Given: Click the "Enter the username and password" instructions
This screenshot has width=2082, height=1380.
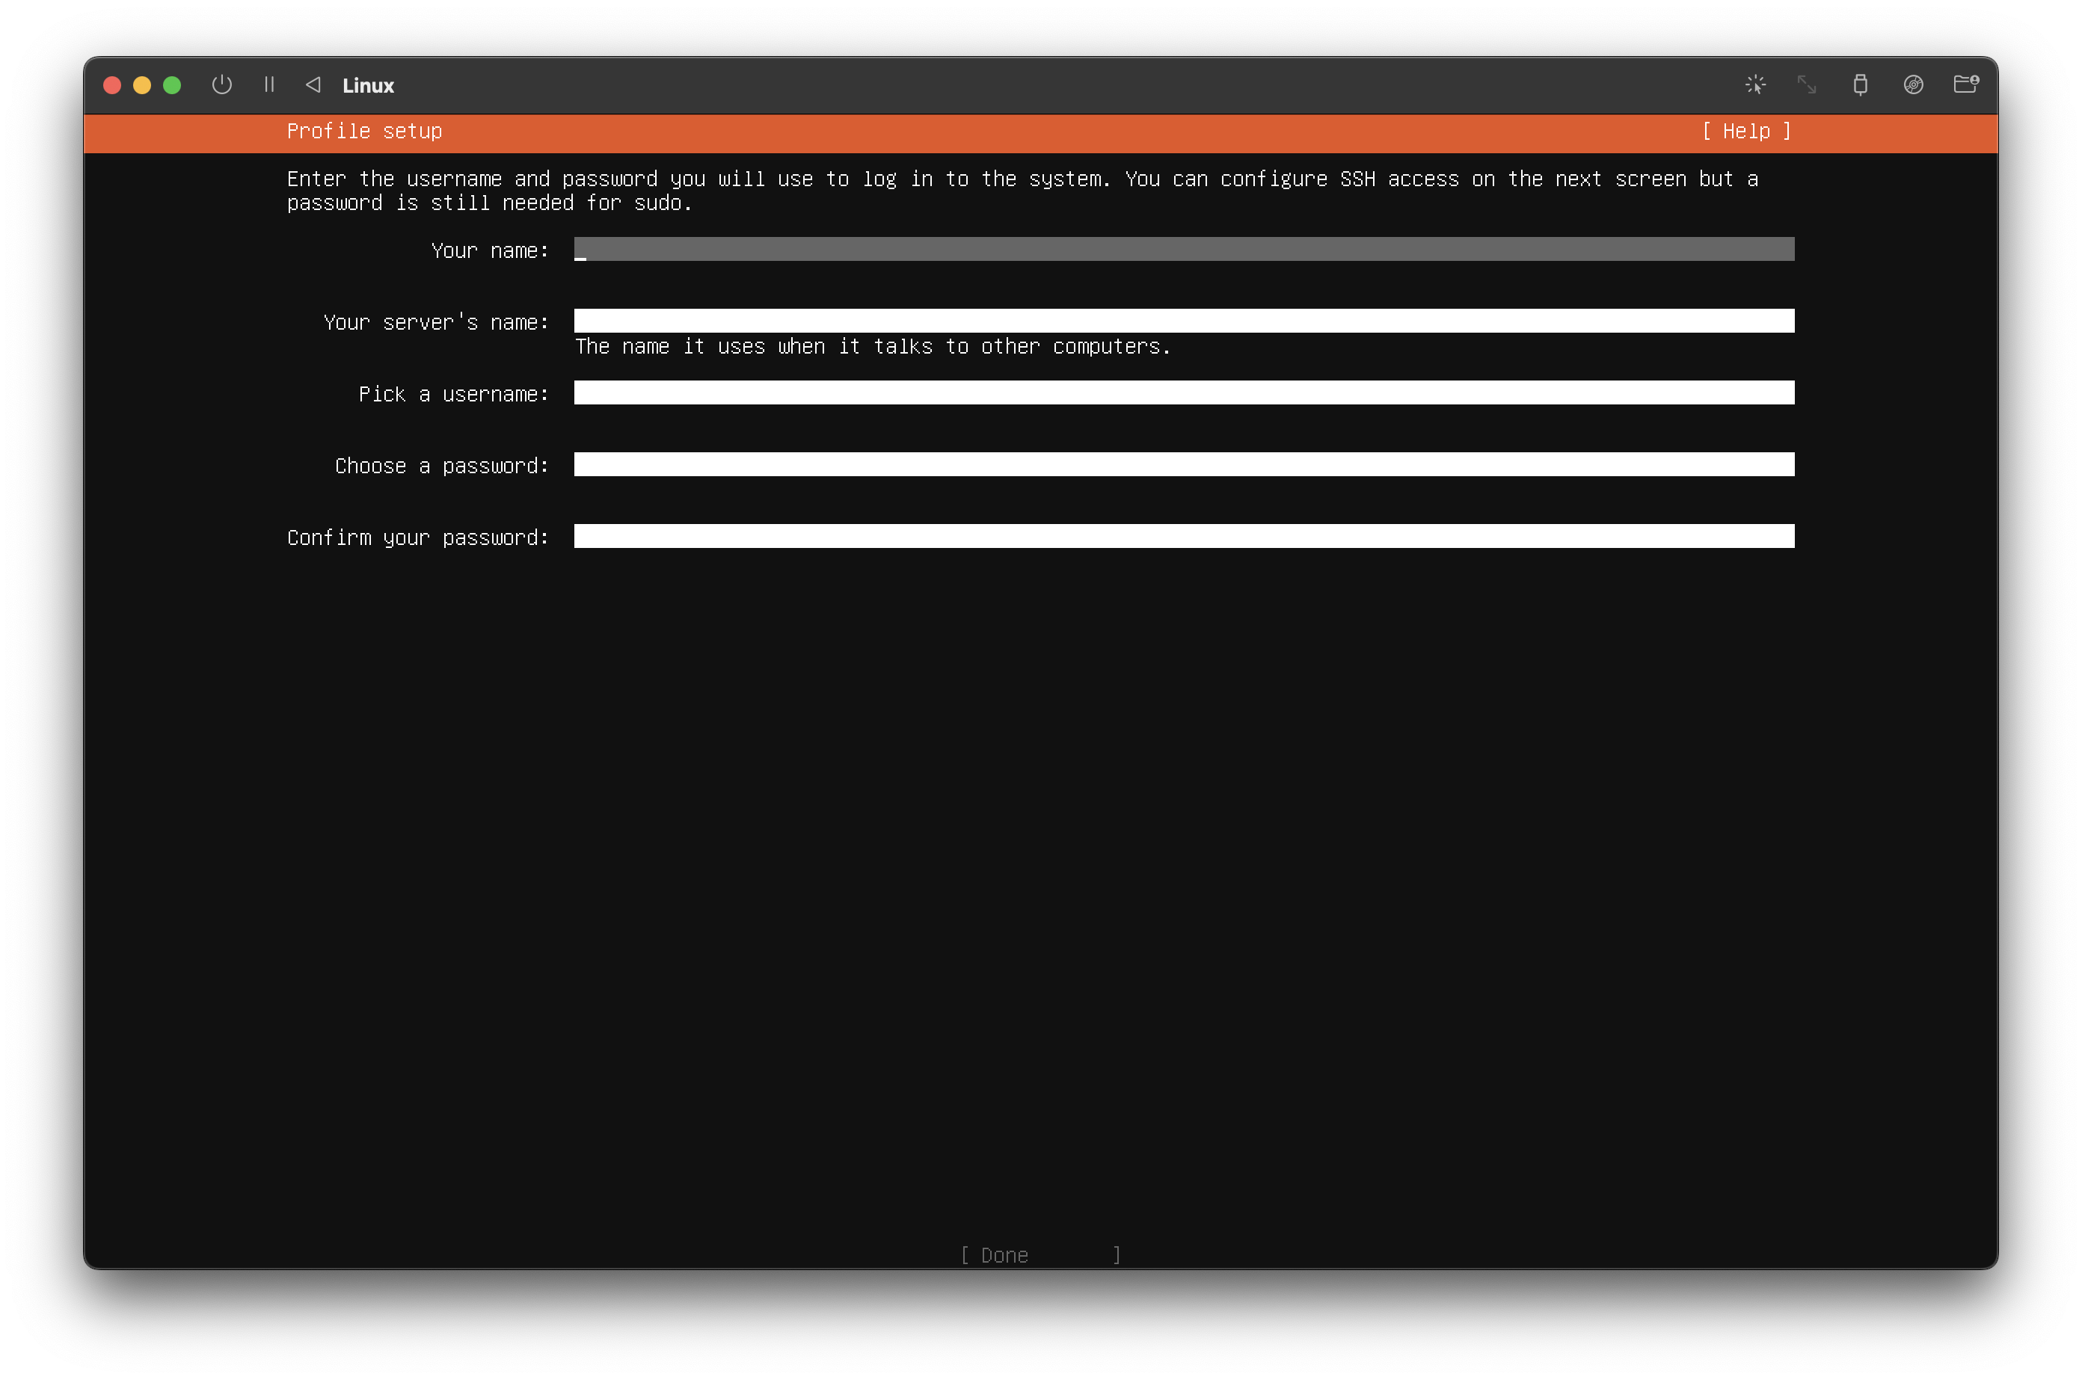Looking at the screenshot, I should point(1022,191).
